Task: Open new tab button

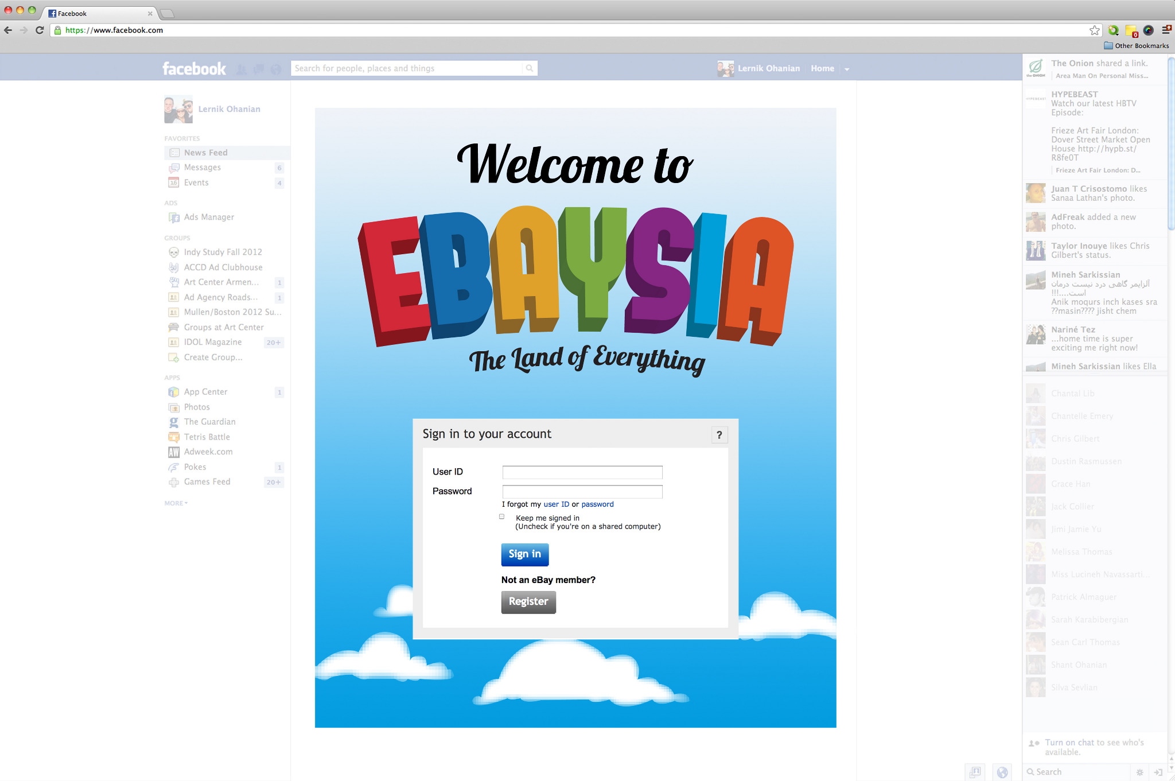Action: coord(167,13)
